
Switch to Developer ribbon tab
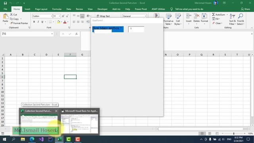[102, 9]
